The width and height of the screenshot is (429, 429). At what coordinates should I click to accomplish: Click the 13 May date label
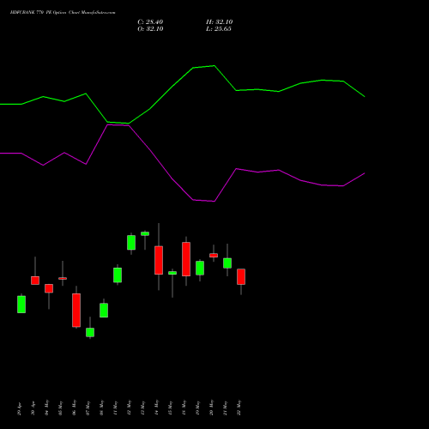tap(142, 408)
